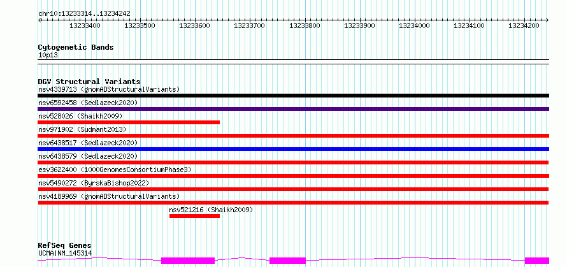This screenshot has height=267, width=567.
Task: Click the blue nsv6438517 variant bar
Action: (x=293, y=149)
